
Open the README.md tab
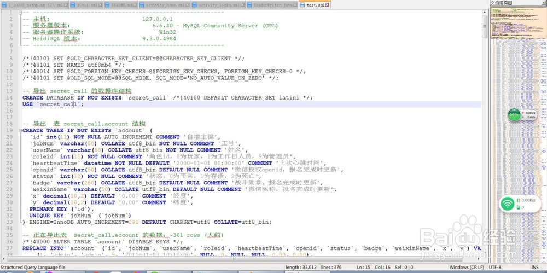pos(121,5)
